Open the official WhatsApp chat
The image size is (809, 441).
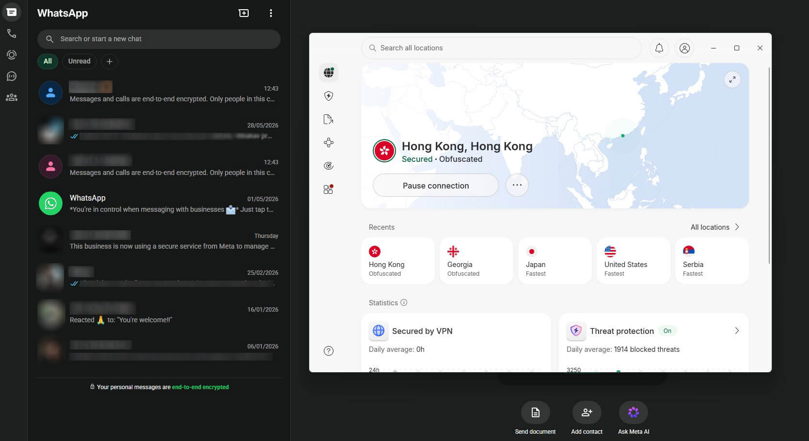[159, 204]
